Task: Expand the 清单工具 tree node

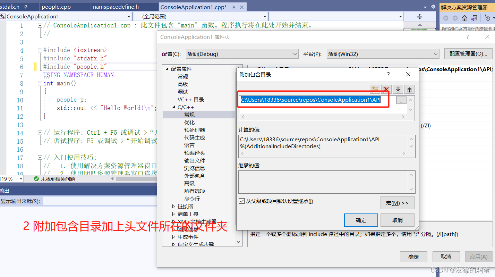Action: 174,214
